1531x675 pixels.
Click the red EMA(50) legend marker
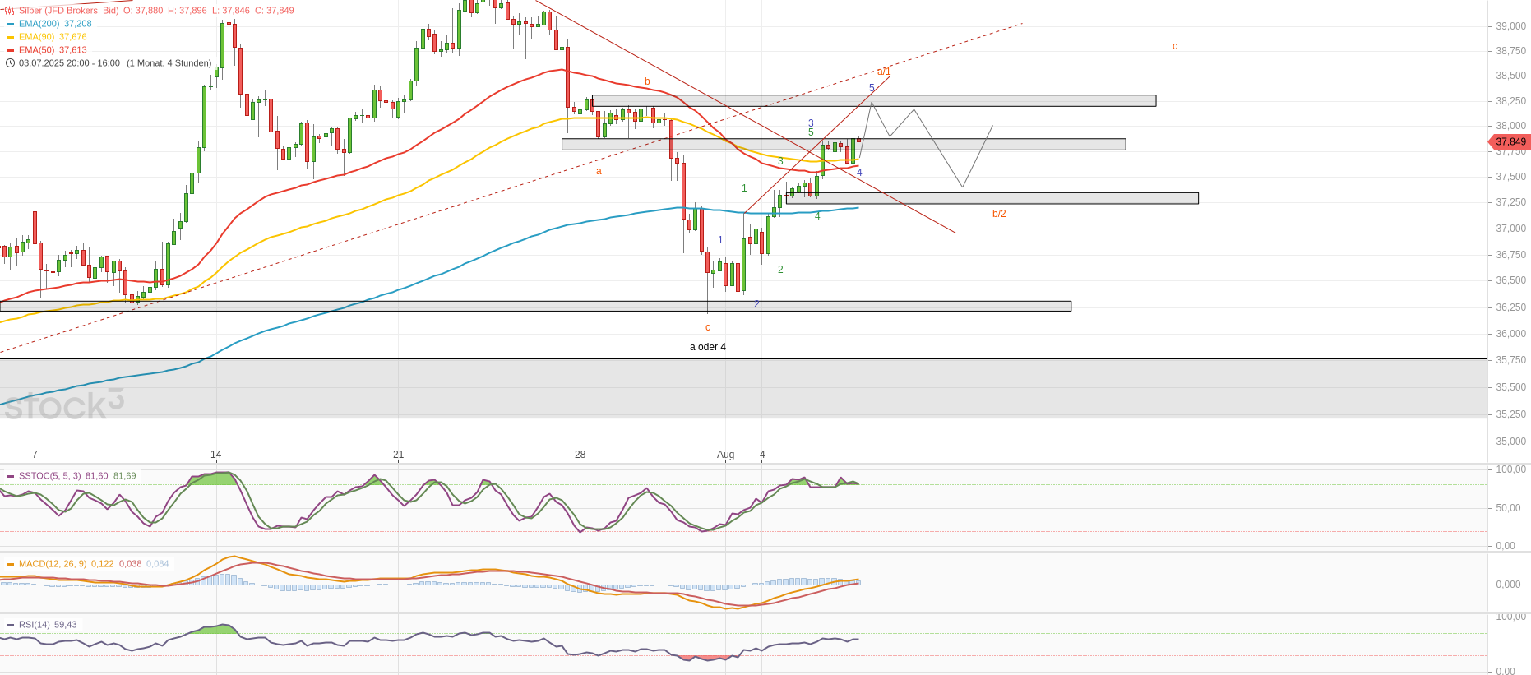pyautogui.click(x=11, y=50)
